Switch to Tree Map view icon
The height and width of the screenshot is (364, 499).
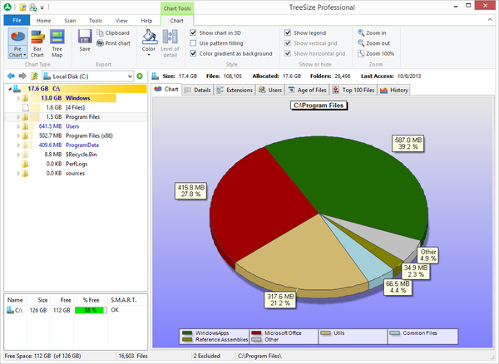coord(57,37)
